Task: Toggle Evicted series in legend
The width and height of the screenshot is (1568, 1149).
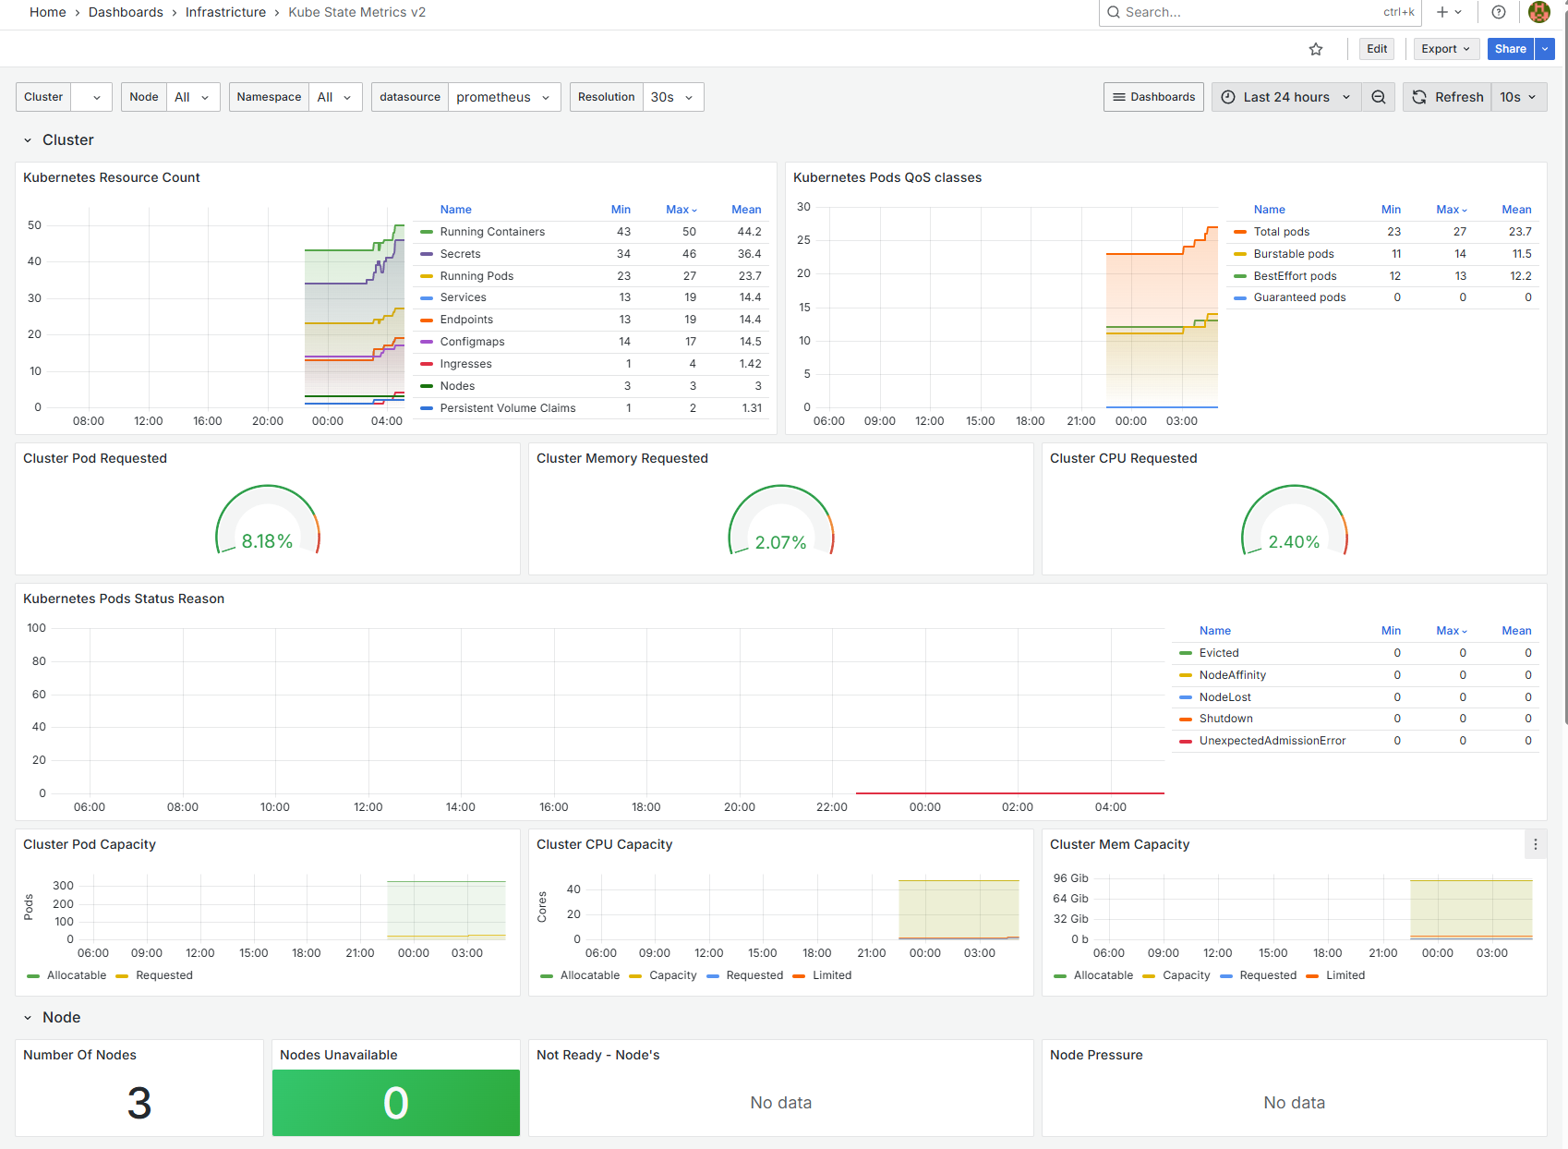Action: click(x=1218, y=653)
